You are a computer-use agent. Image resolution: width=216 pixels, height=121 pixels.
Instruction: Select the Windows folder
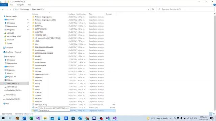[38, 102]
